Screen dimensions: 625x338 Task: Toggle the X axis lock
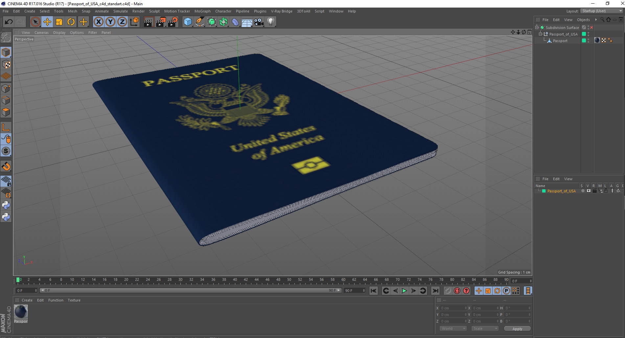coord(98,22)
